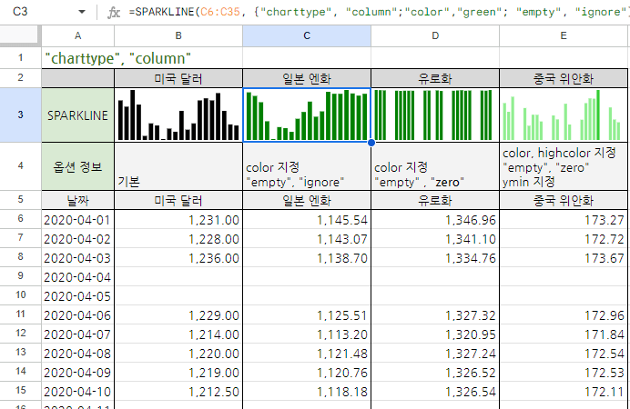This screenshot has width=630, height=409.
Task: Click the 옵션 정보 cell
Action: [77, 166]
